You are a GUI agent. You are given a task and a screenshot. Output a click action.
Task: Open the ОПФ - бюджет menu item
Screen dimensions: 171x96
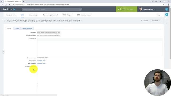click(67, 15)
